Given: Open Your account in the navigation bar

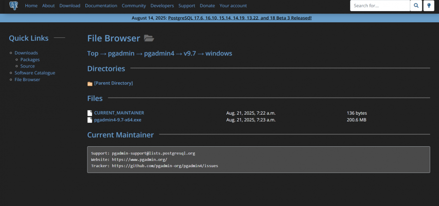Looking at the screenshot, I should coord(233,5).
